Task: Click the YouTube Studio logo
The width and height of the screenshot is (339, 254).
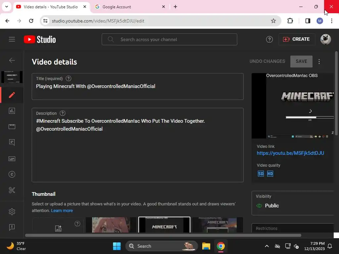Action: 40,39
